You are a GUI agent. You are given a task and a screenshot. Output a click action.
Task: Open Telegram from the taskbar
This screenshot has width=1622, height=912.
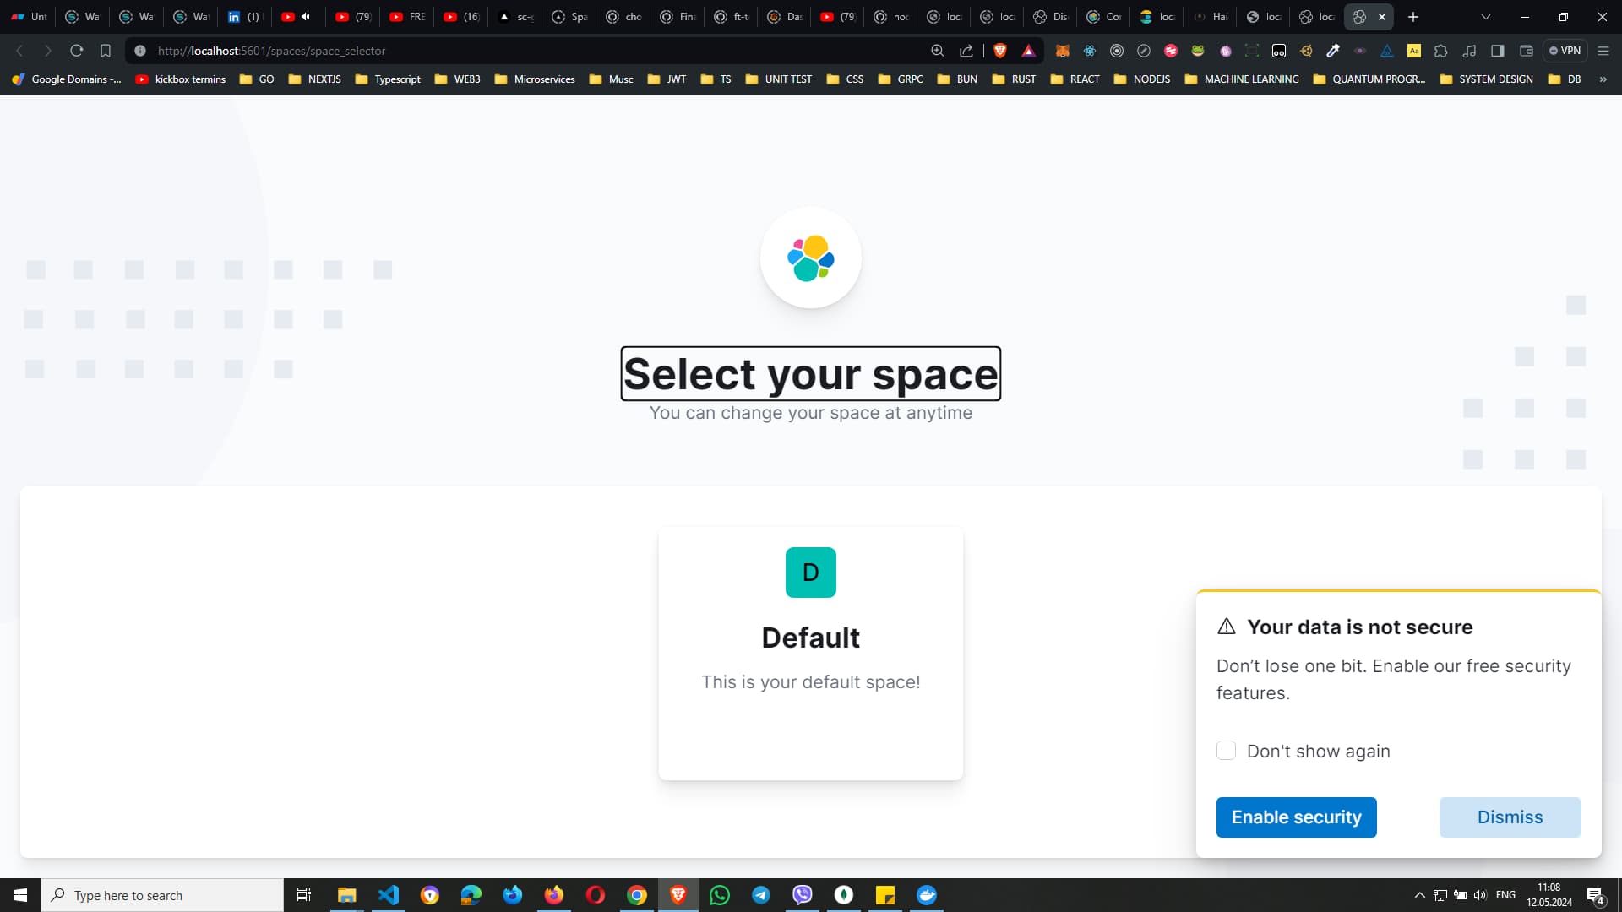tap(761, 894)
